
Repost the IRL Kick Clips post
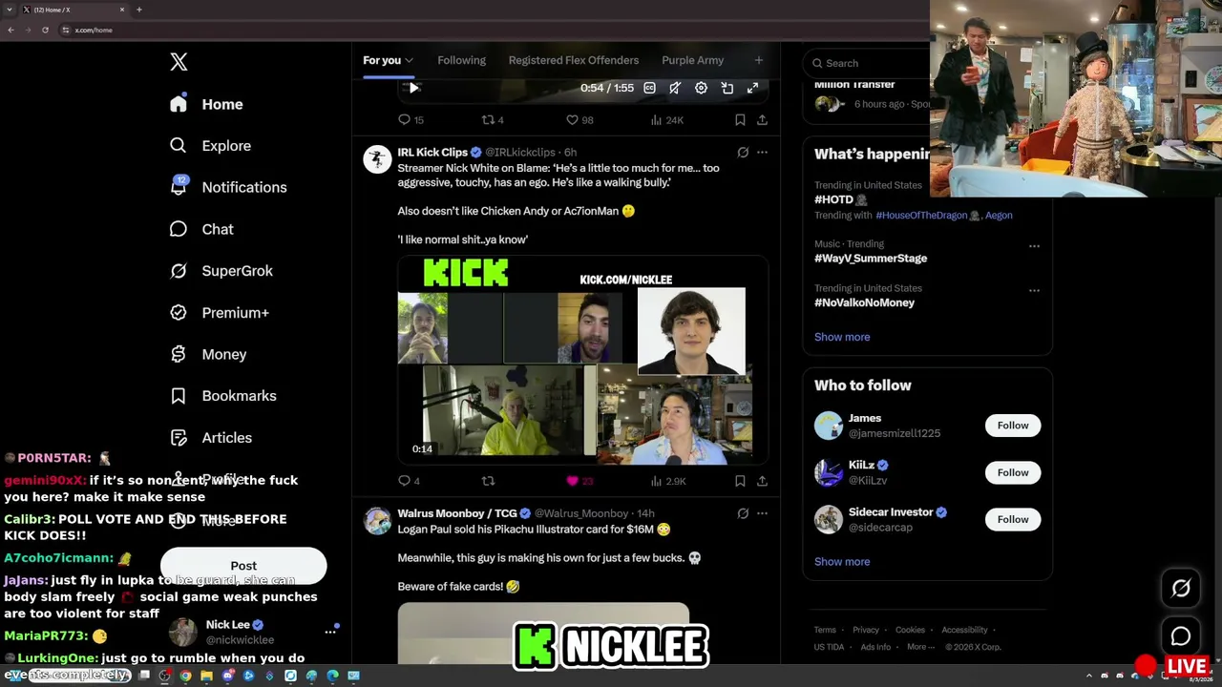pos(488,481)
